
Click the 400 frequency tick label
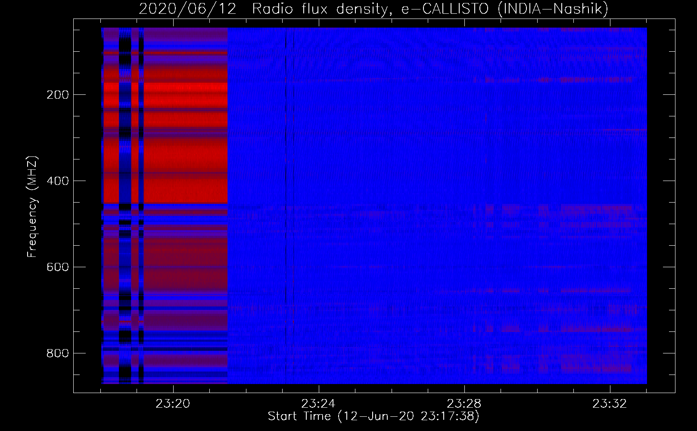(57, 181)
